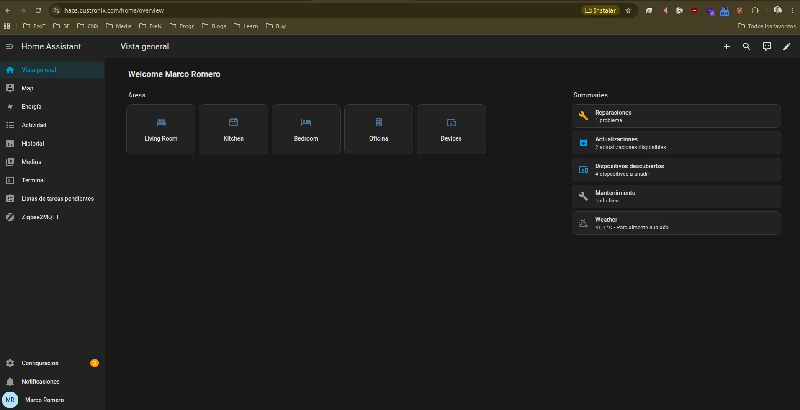Open the Map sidebar item
Screen dimensions: 800x410
point(52,88)
